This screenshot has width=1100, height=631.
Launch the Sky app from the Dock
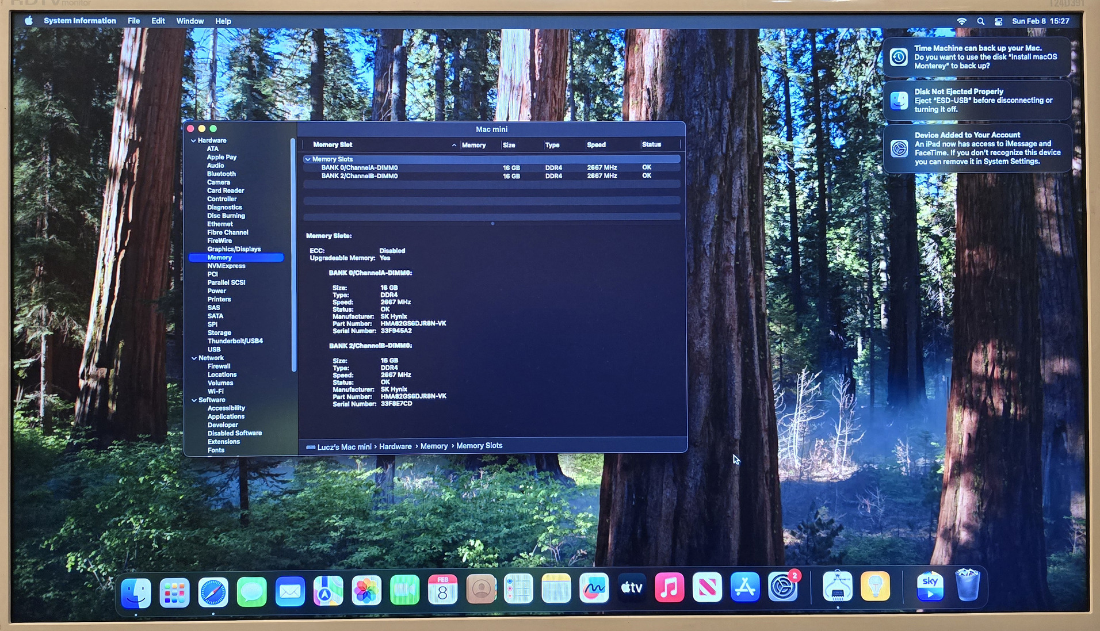tap(930, 586)
